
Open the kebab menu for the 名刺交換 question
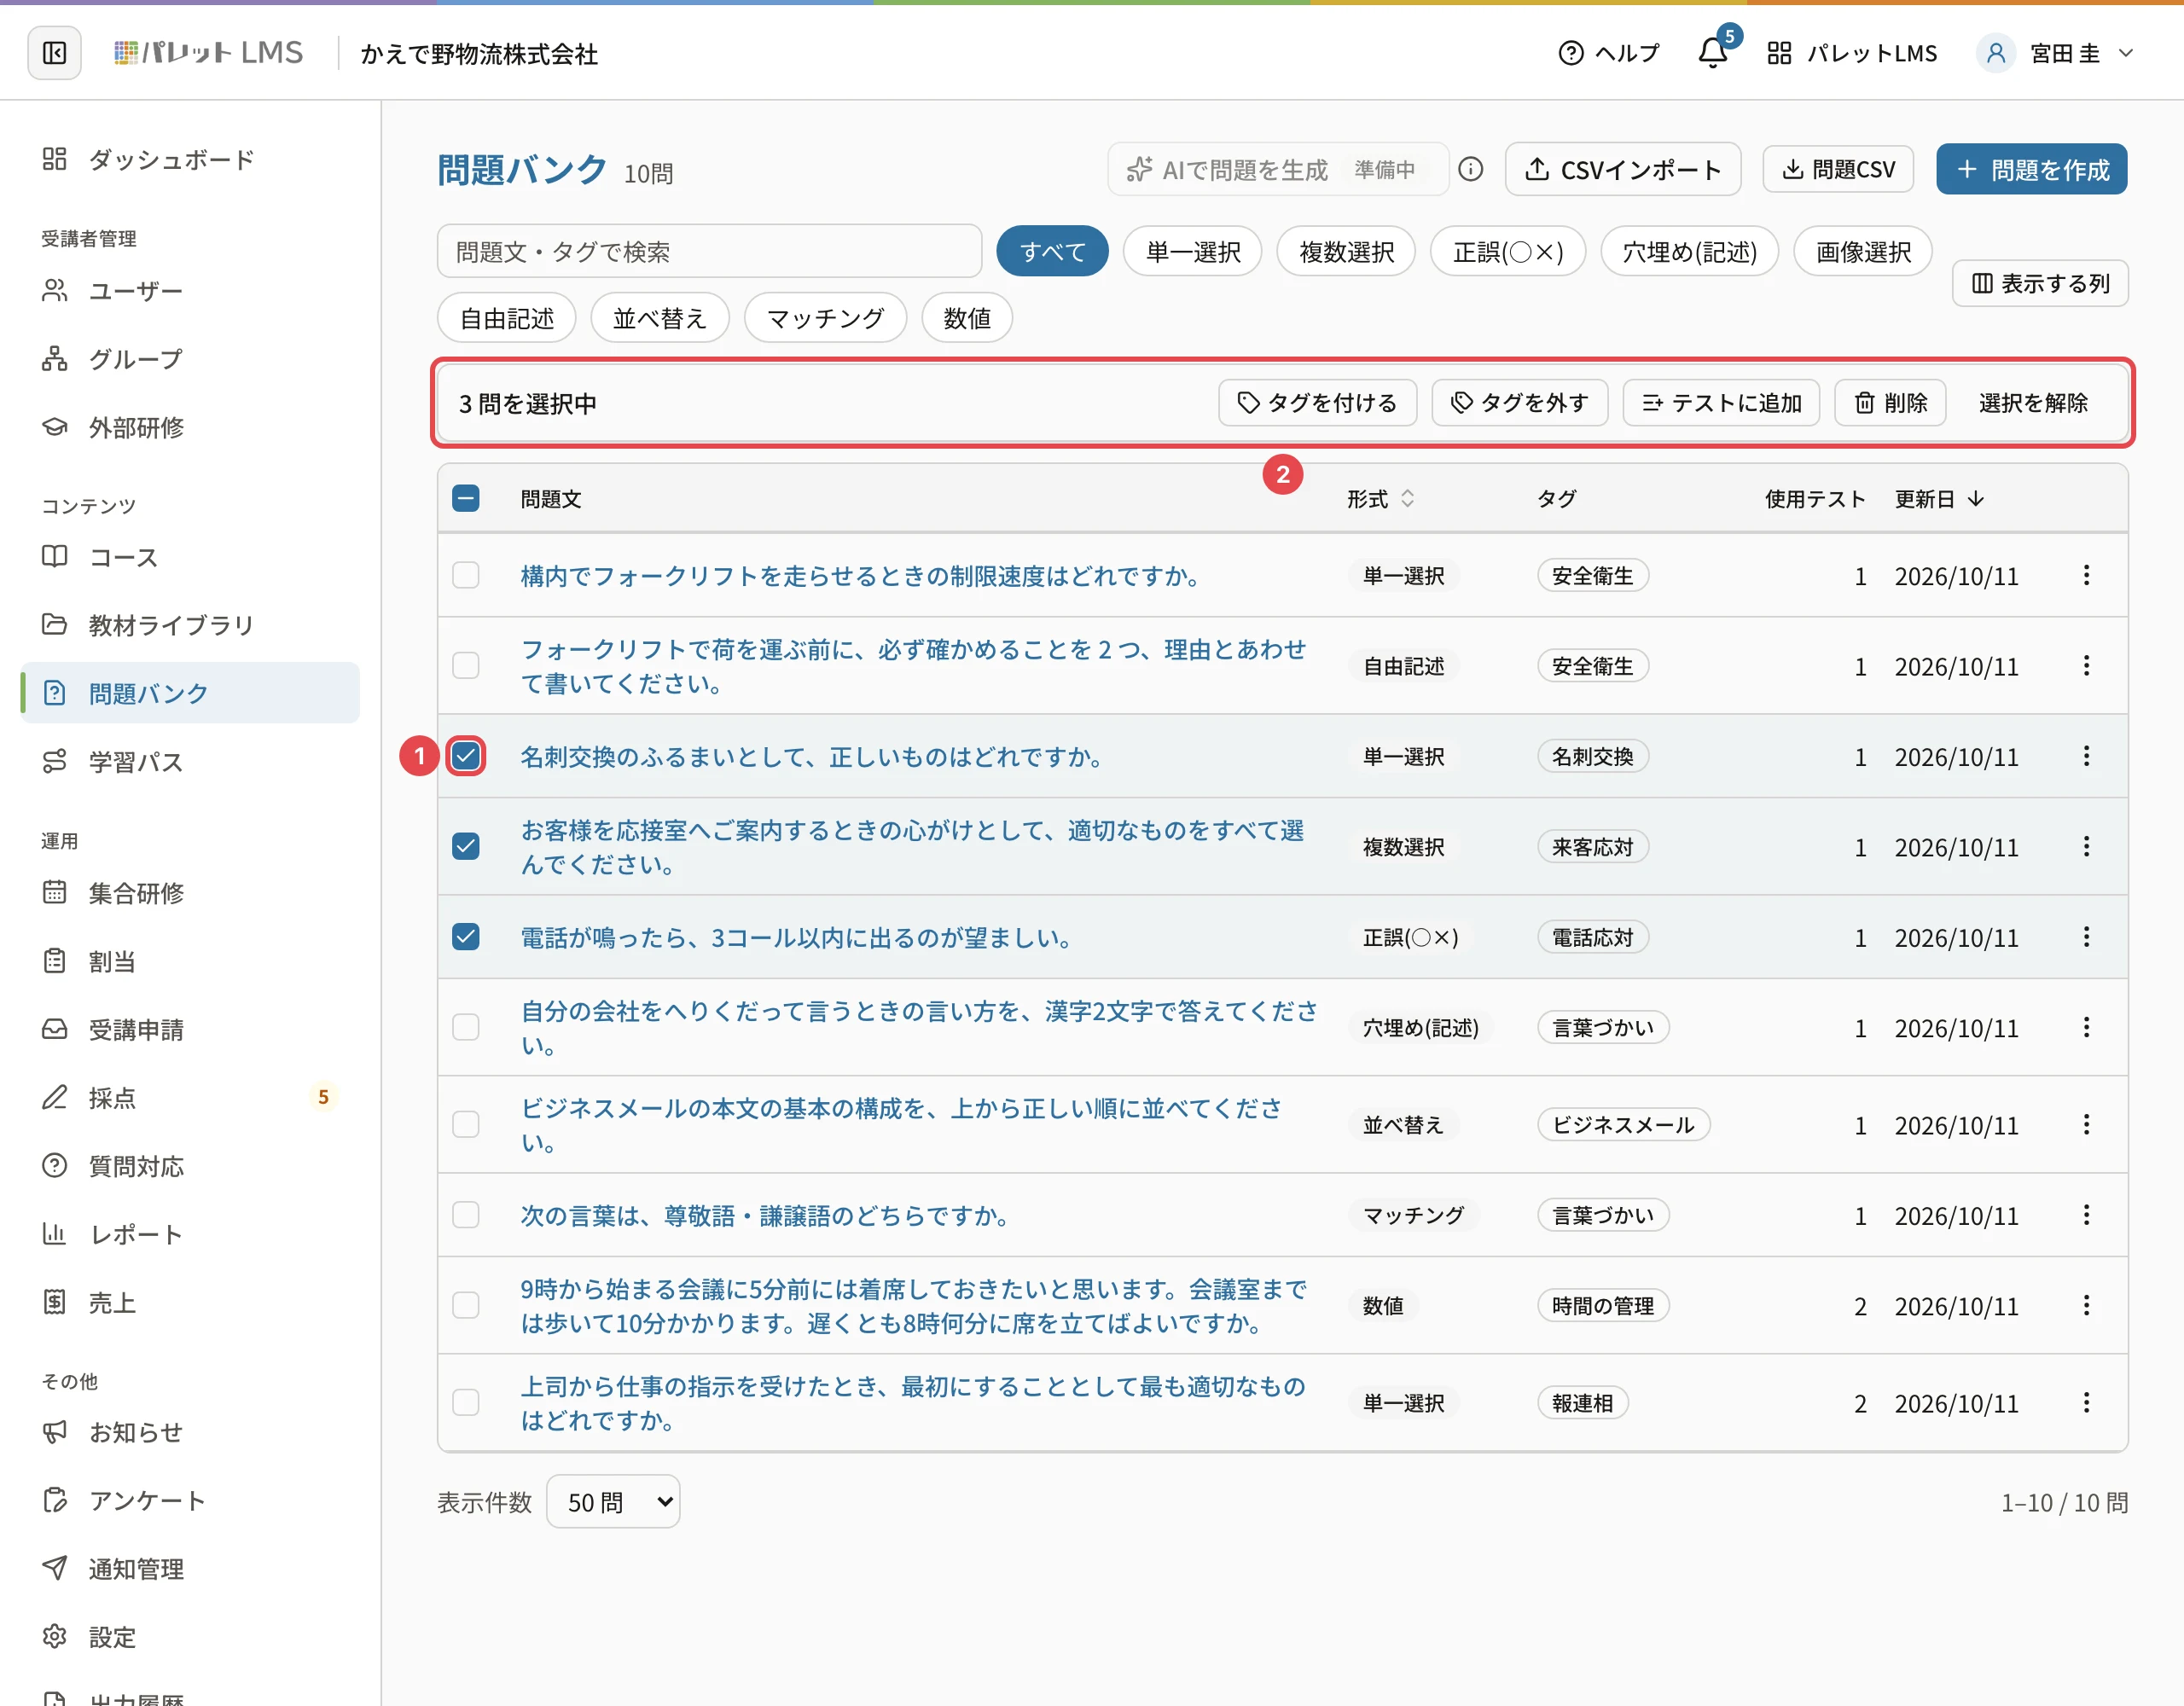coord(2086,756)
